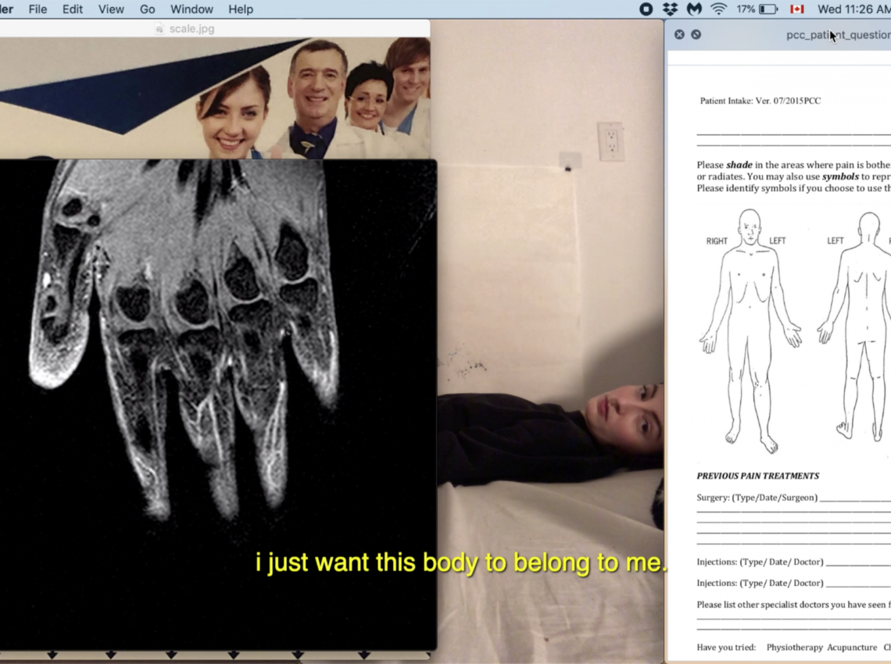This screenshot has width=891, height=664.
Task: Open the View menu
Action: [111, 9]
